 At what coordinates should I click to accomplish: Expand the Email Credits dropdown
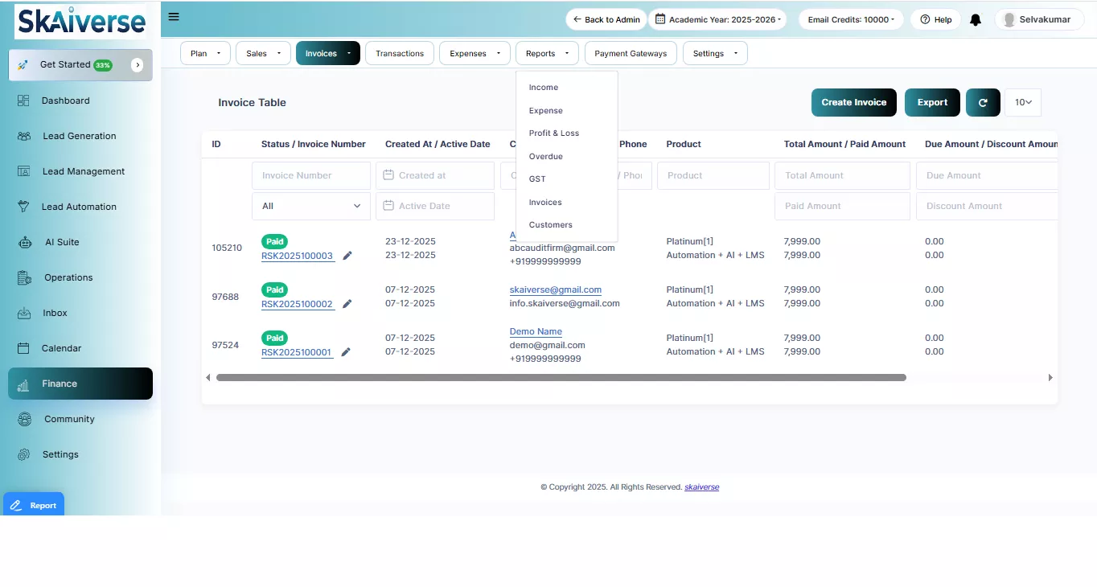(x=851, y=20)
